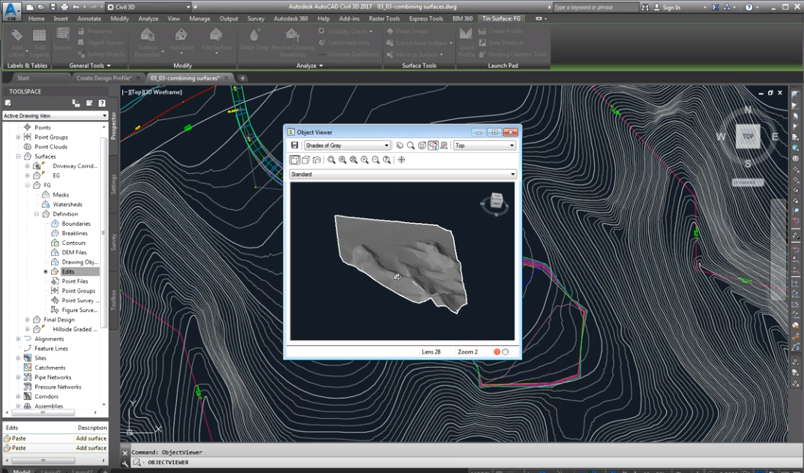Screen dimensions: 804x473
Task: Click Volumes Dashboard in Analyze panel
Action: click(348, 54)
